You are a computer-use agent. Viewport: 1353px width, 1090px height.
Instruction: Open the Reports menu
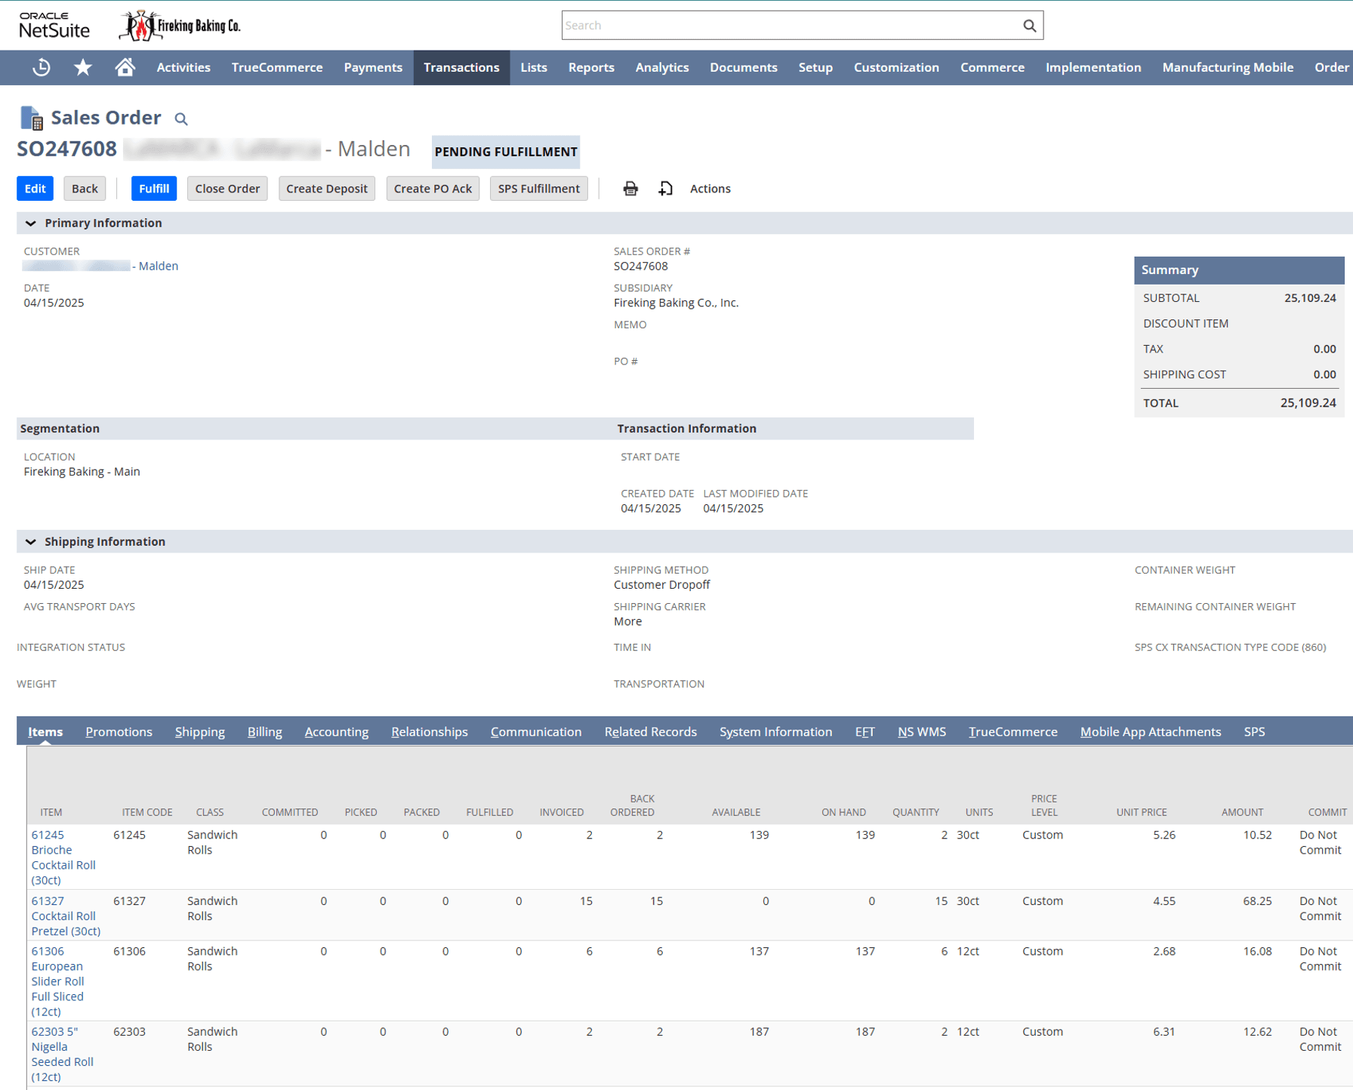click(591, 67)
